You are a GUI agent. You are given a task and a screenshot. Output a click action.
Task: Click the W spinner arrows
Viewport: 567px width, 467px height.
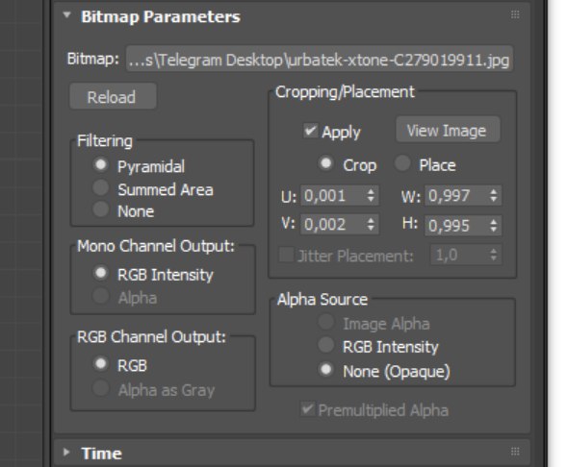pos(494,196)
